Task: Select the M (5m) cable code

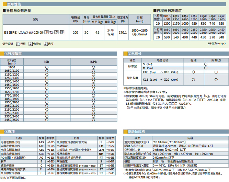Action: pyautogui.click(x=148, y=68)
